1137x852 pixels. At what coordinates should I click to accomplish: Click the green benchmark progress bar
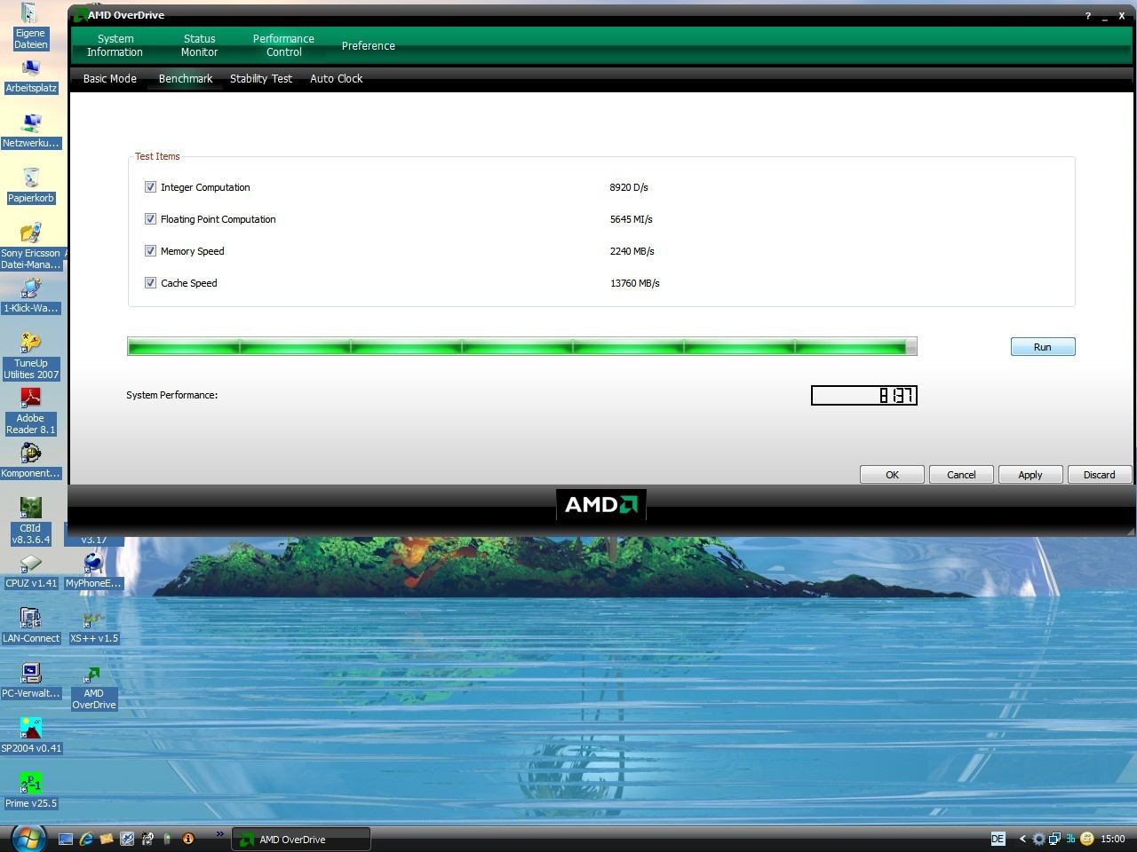coord(521,347)
